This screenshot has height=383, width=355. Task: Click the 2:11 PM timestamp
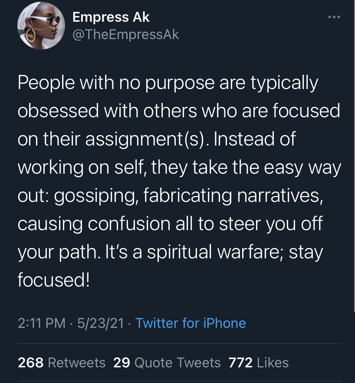(x=42, y=323)
